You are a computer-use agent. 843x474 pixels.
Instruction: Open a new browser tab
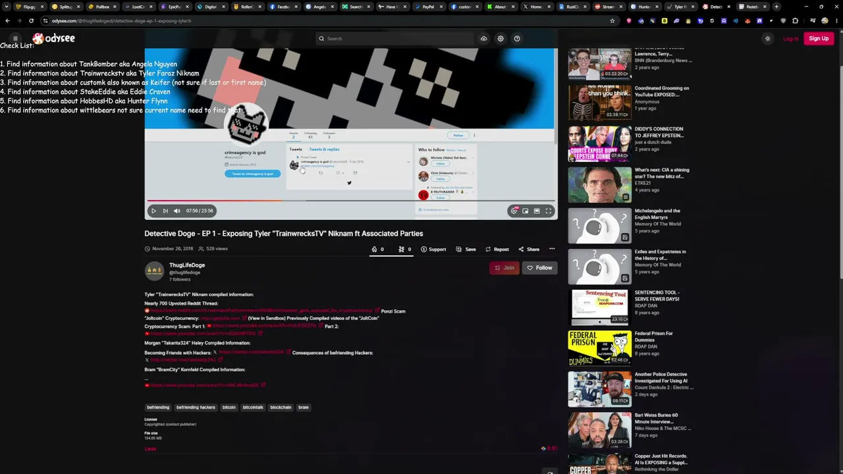pos(776,7)
